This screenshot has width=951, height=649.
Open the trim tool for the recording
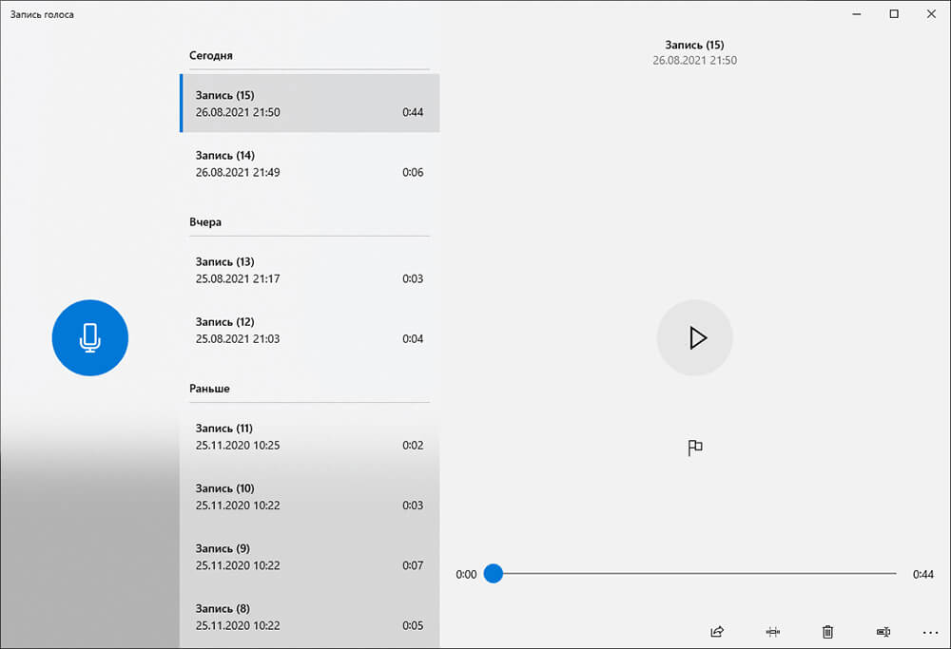[772, 631]
